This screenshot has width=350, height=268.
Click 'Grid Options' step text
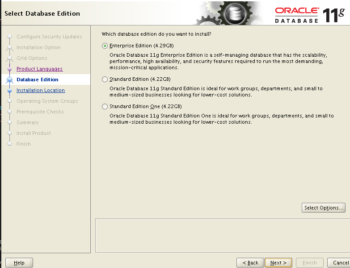pos(32,58)
